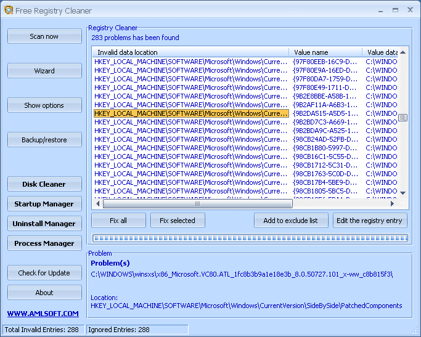Click Check for Update

pos(44,273)
